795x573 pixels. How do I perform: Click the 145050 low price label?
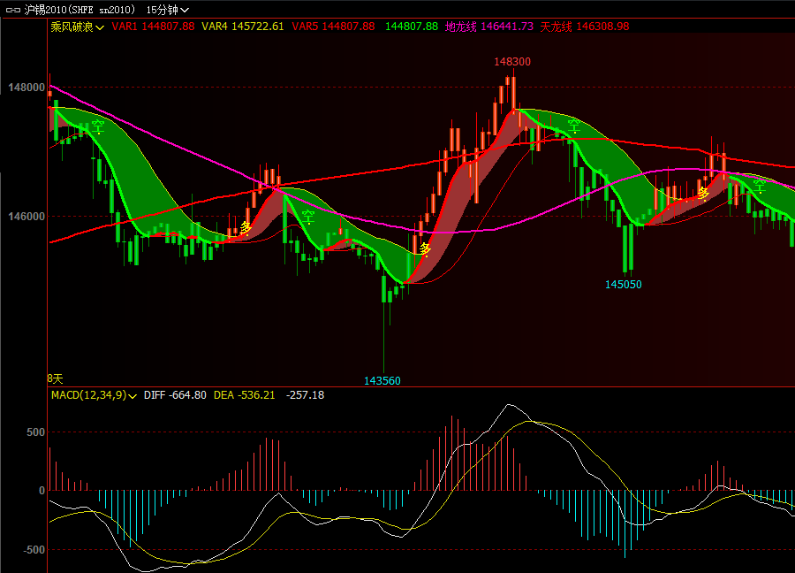(x=623, y=285)
